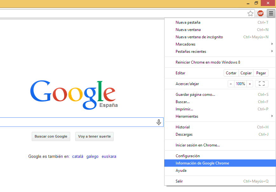Open the Ayuda menu entry
This screenshot has height=192, width=276.
(220, 170)
